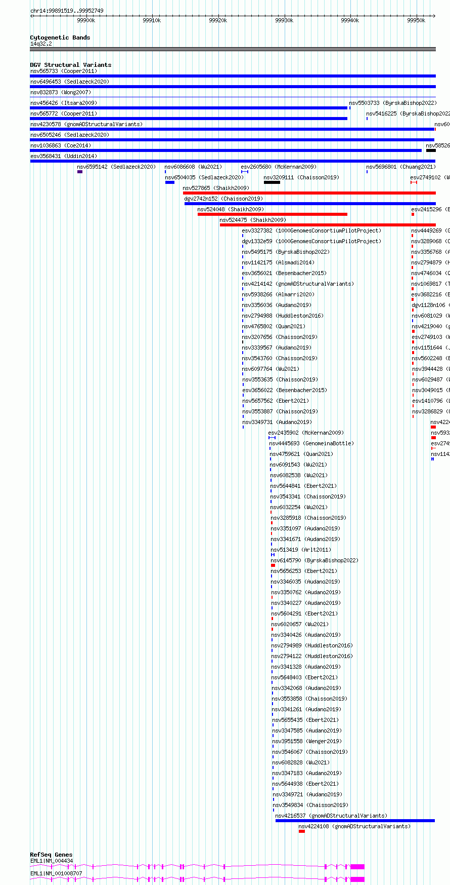Click the DGV Structural Variants track title

[71, 65]
